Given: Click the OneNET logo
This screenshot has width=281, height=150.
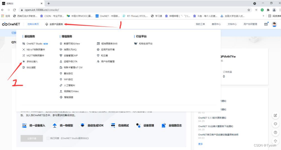Looking at the screenshot, I should coord(11,24).
